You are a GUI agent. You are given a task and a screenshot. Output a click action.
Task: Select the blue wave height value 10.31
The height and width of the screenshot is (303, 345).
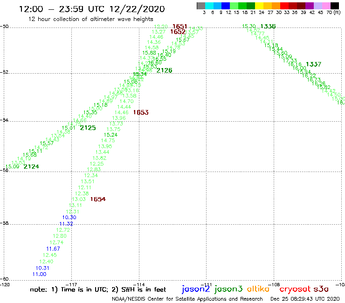tap(42, 268)
